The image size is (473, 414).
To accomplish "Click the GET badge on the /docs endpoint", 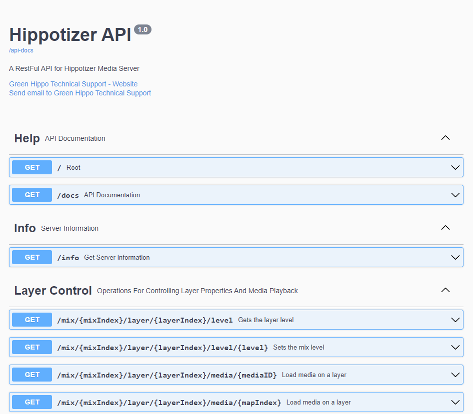I will (31, 195).
